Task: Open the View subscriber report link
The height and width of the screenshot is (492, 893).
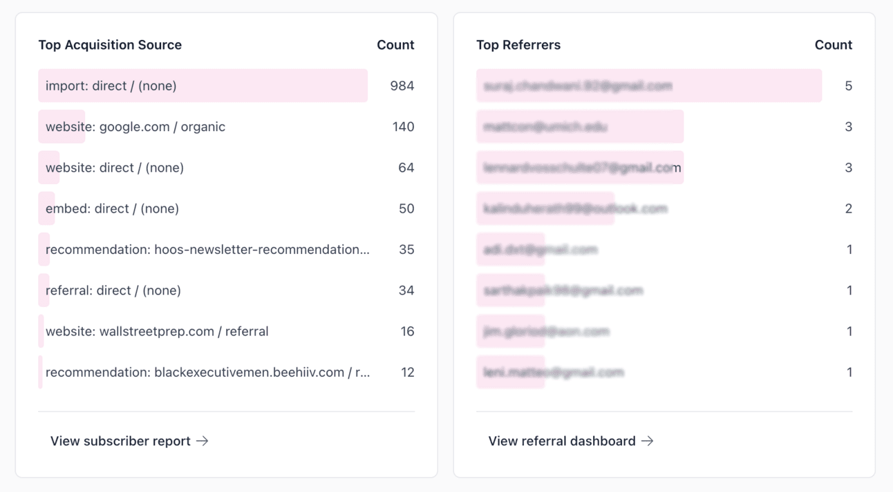Action: point(129,441)
